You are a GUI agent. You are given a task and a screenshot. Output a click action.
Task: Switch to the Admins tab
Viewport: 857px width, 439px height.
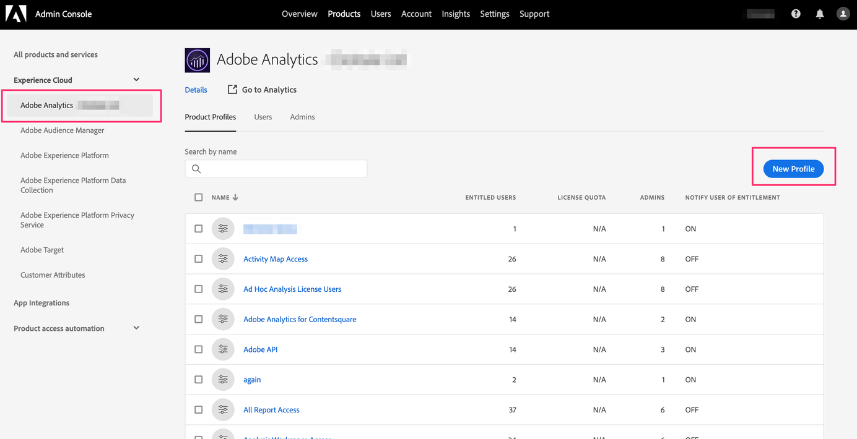point(302,117)
